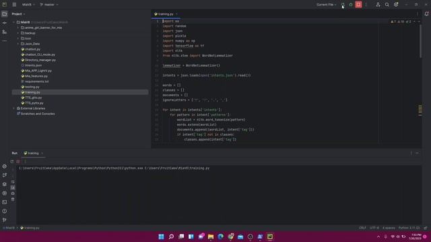Expand the anime_girl_banner_for_mia folder
Screen dimensions: 431x242
18,28
